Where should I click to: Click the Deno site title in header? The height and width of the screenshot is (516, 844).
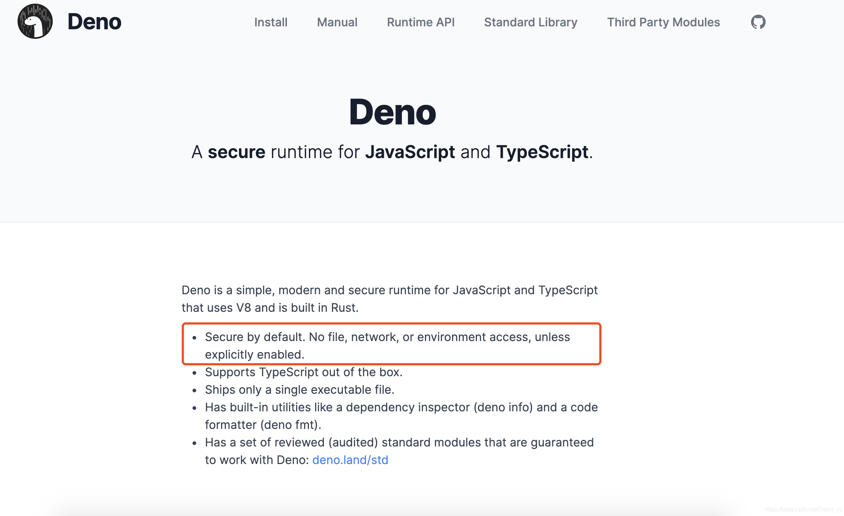[x=94, y=22]
